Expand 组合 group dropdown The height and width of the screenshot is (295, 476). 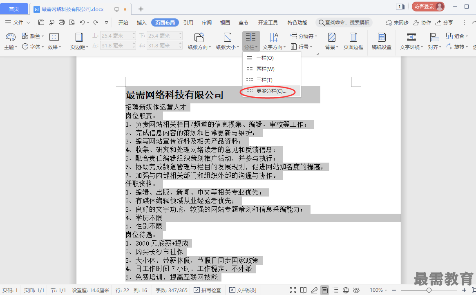466,36
